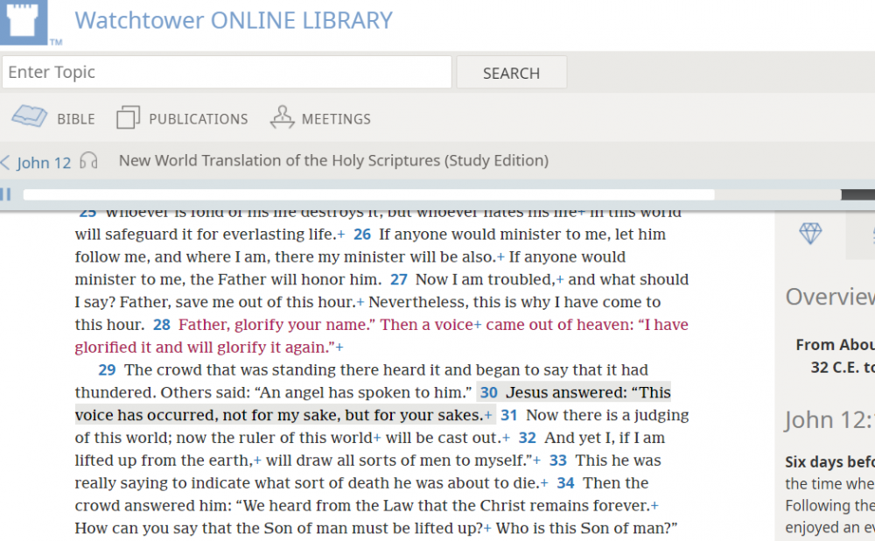This screenshot has width=875, height=541.
Task: Open cross-reference plus after "I am troubled,"
Action: pyautogui.click(x=560, y=279)
